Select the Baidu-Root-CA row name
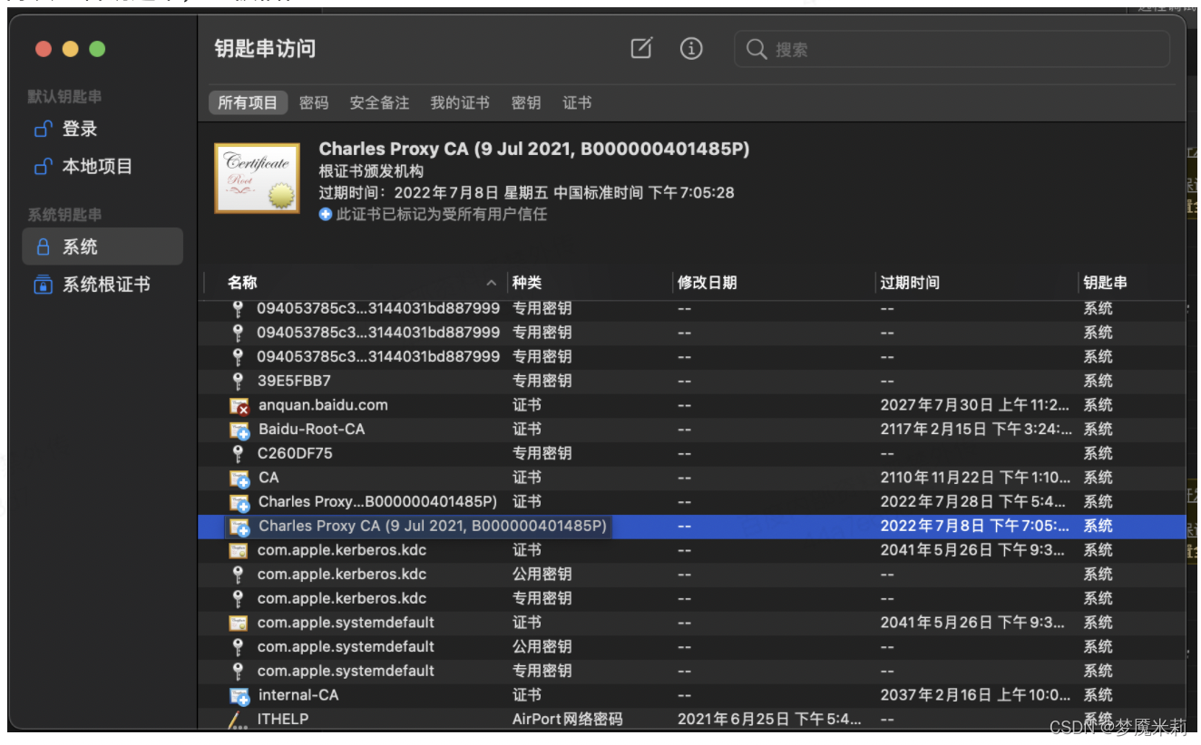 point(311,430)
